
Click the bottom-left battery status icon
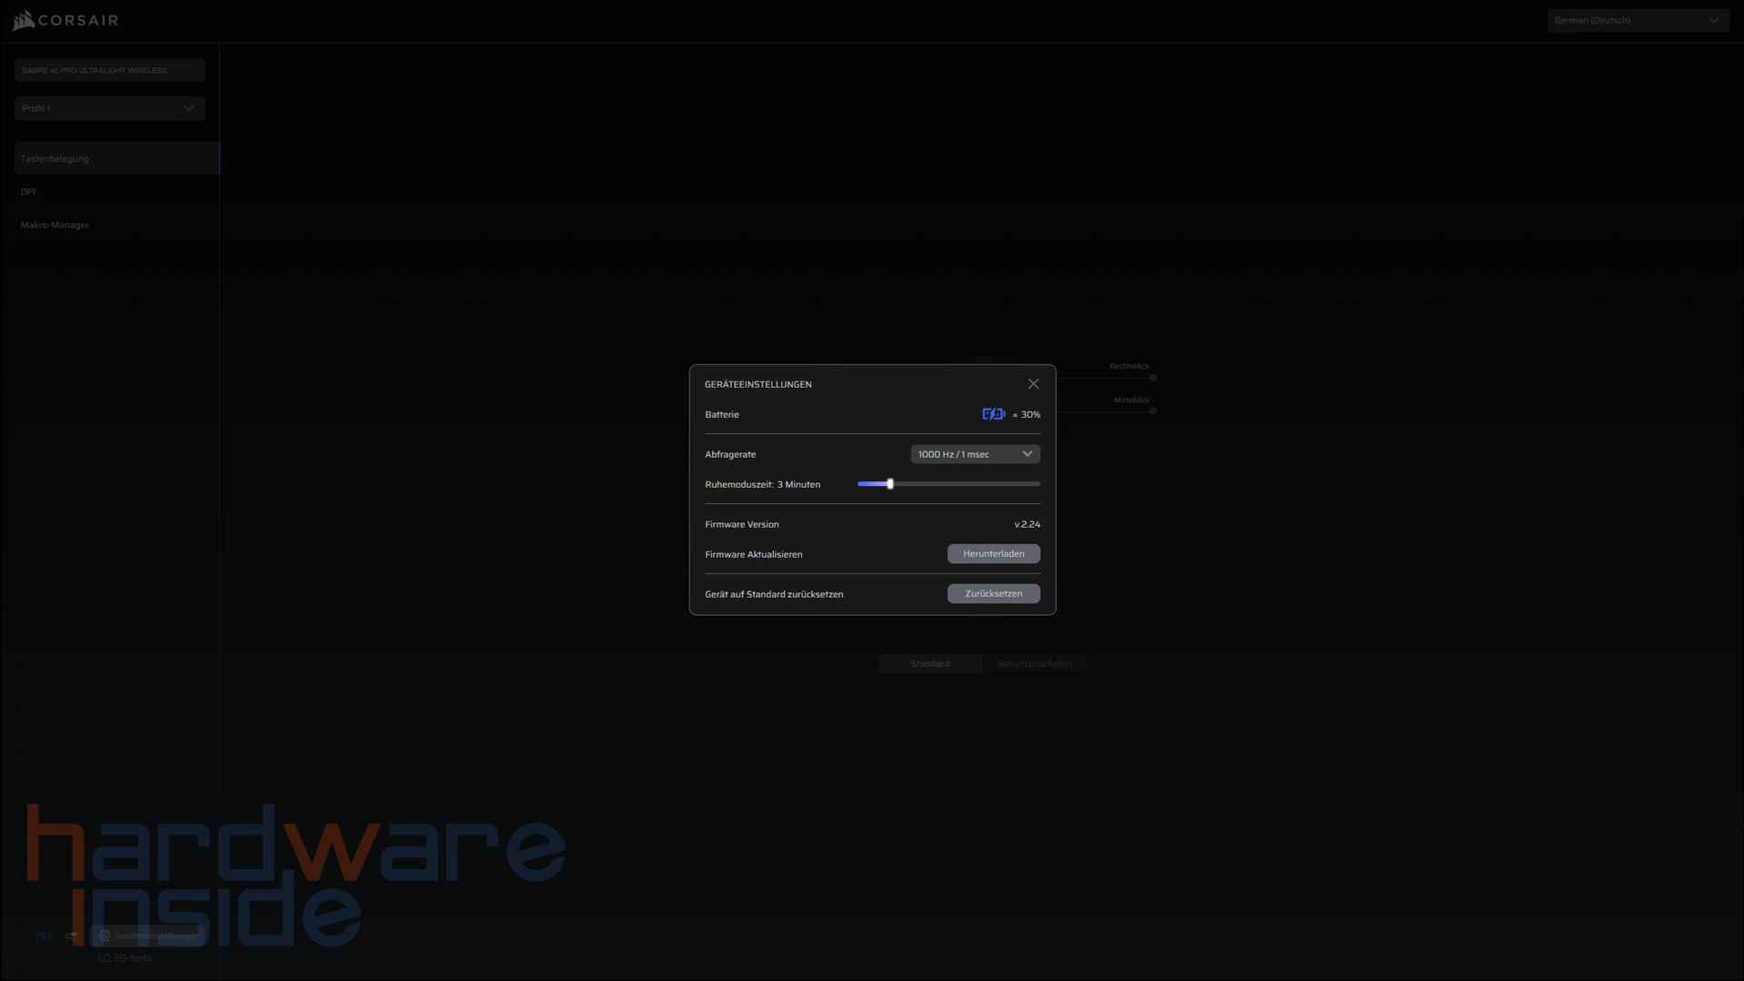click(x=43, y=936)
